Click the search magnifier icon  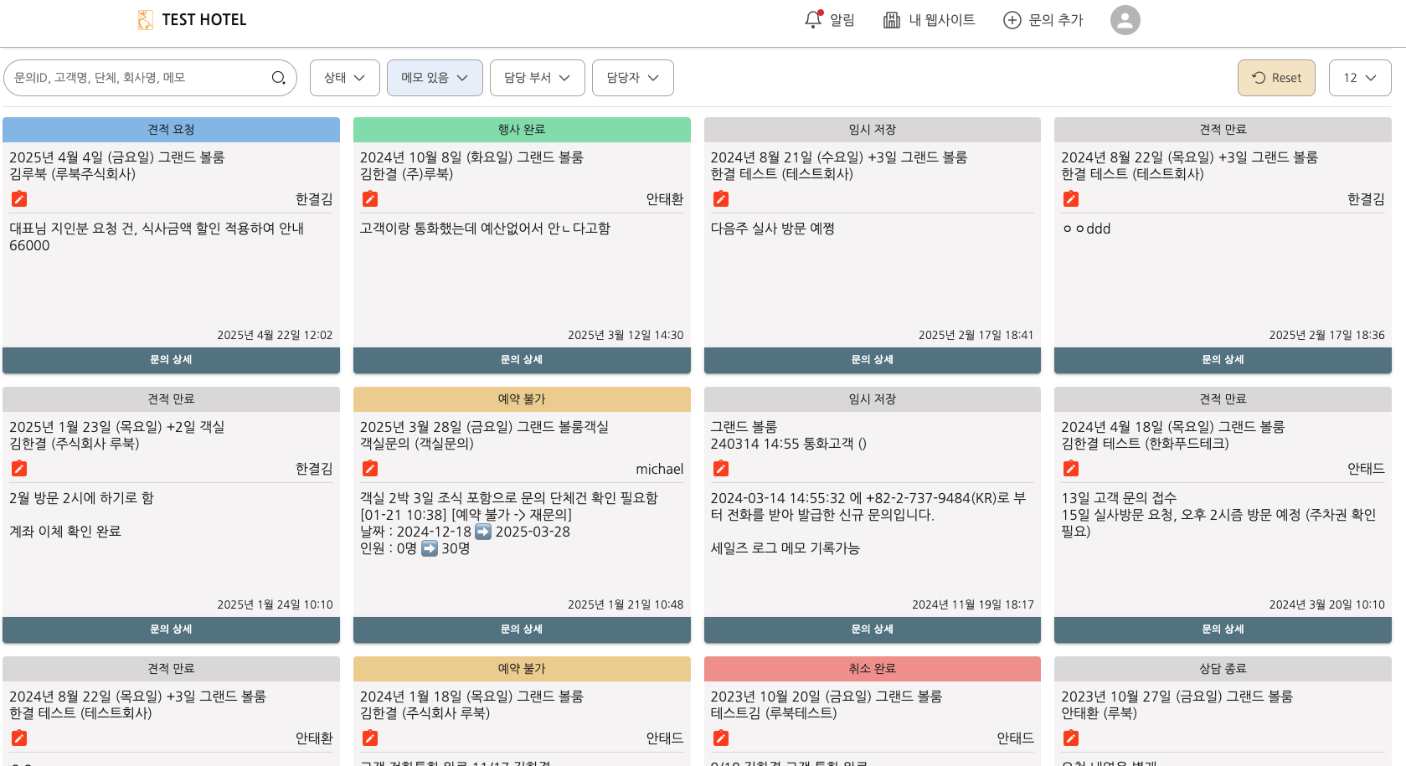point(279,78)
